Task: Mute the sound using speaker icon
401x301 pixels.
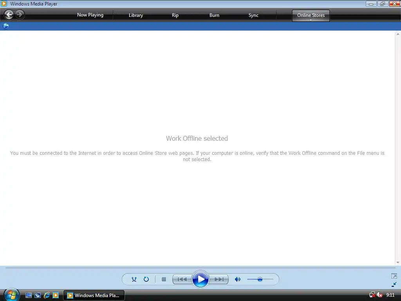Action: [238, 279]
